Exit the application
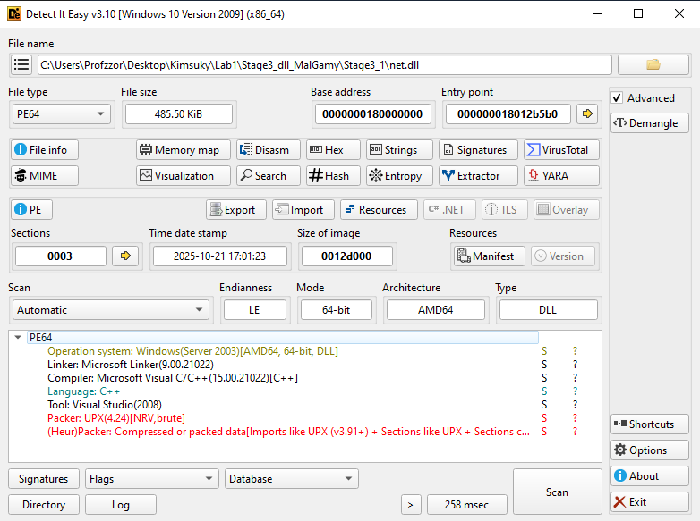This screenshot has height=521, width=700. coord(650,502)
